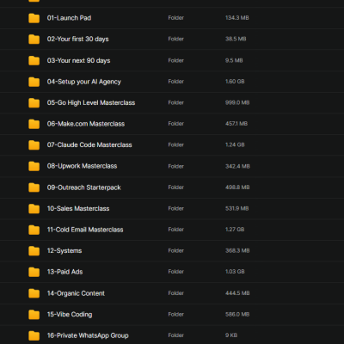
Task: Click the 38.5 MB size value
Action: pos(236,39)
